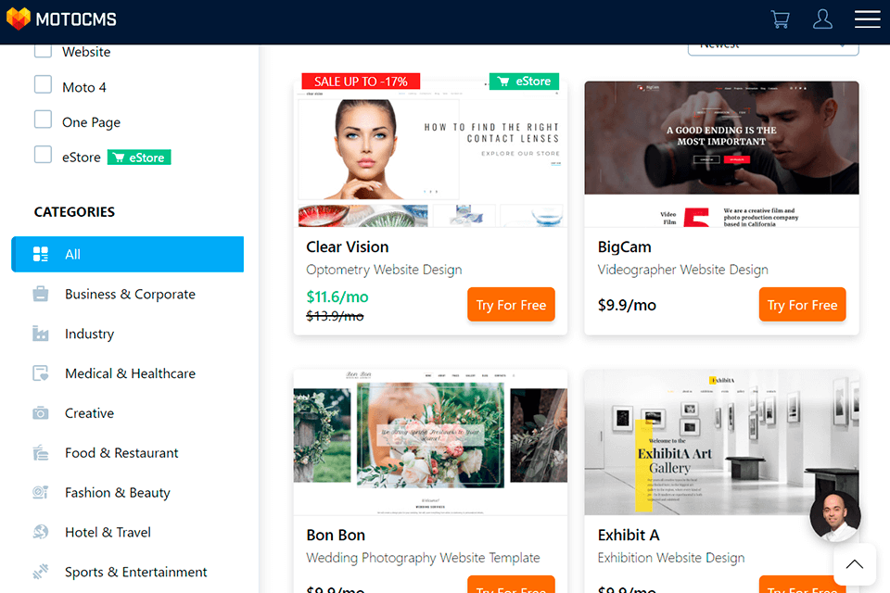890x593 pixels.
Task: Open the hamburger menu
Action: click(868, 19)
